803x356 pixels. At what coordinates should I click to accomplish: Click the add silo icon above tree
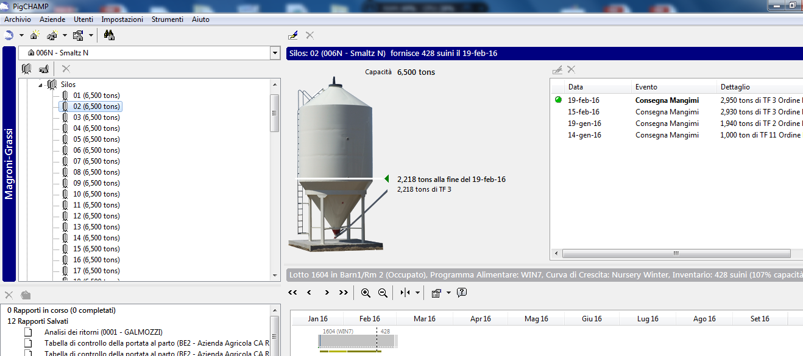click(26, 69)
